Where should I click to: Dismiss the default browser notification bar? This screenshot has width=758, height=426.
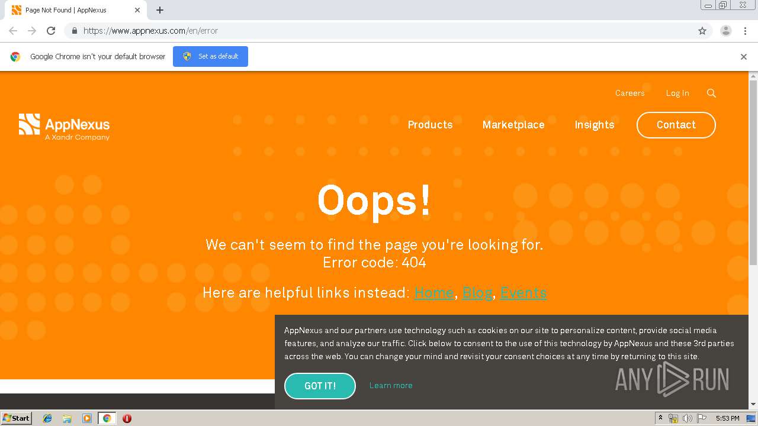coord(744,57)
